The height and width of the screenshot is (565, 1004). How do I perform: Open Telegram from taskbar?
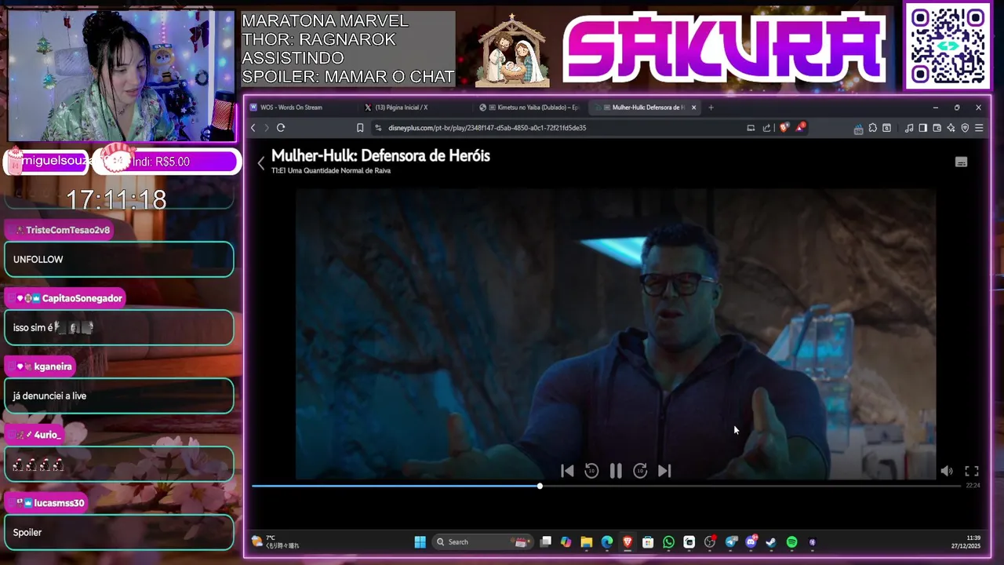(731, 542)
